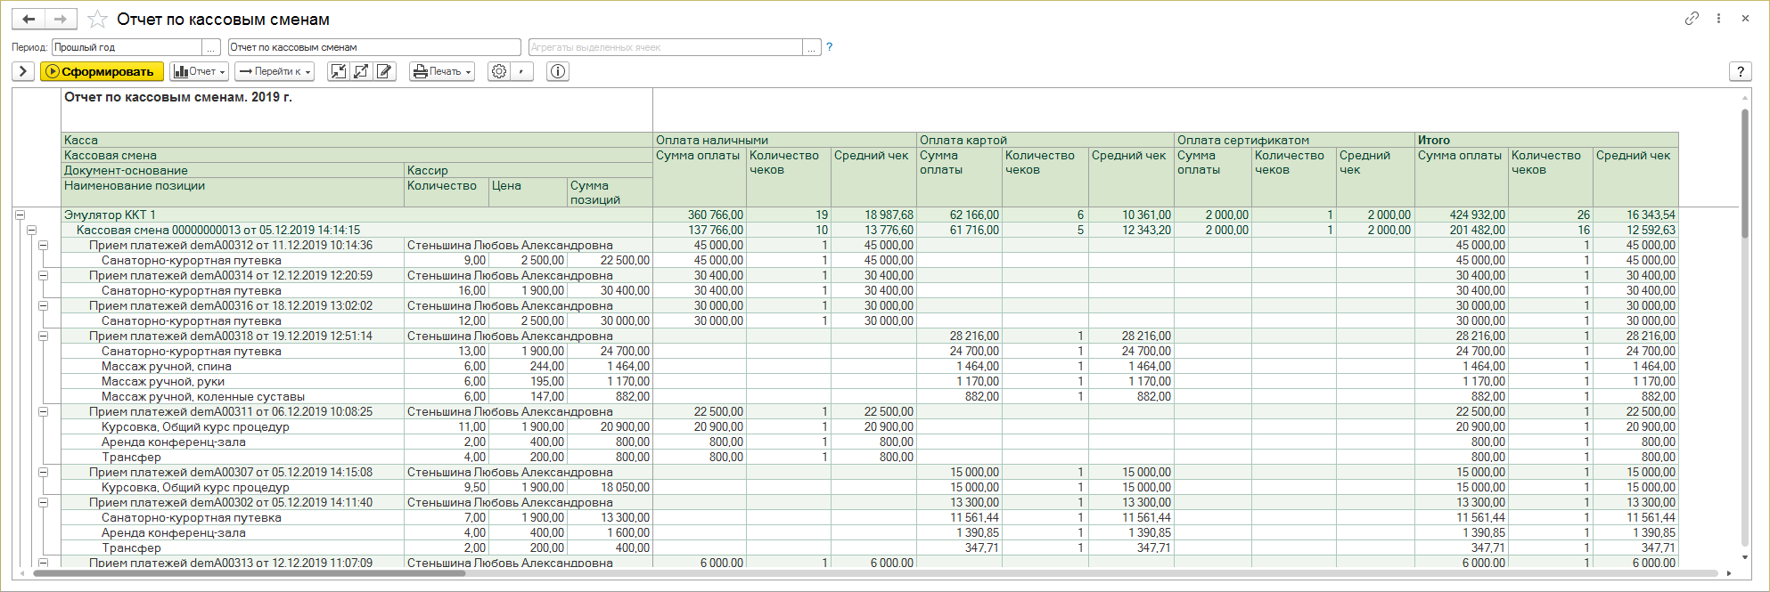Click the expand all groups icon

[x=361, y=71]
